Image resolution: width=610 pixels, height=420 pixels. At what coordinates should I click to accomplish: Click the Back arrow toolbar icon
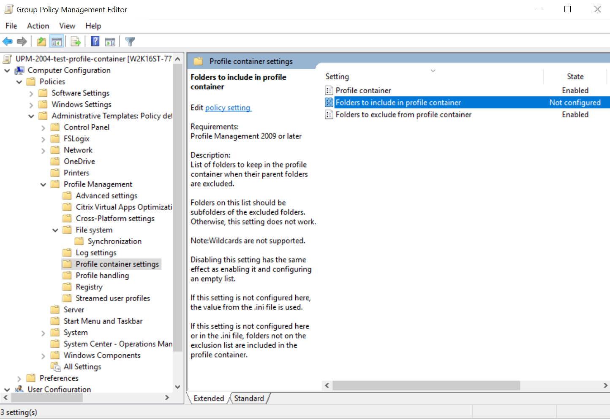click(x=8, y=41)
